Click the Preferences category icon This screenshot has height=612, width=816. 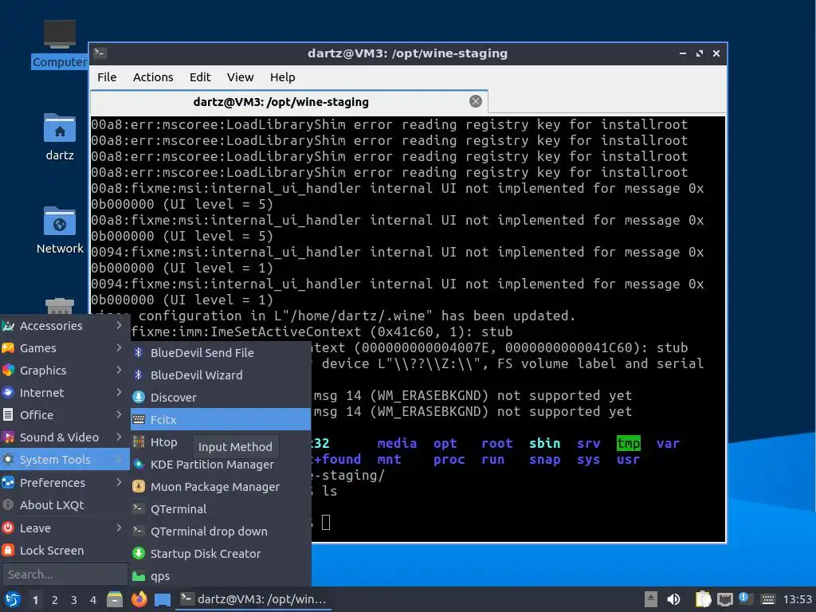(8, 482)
